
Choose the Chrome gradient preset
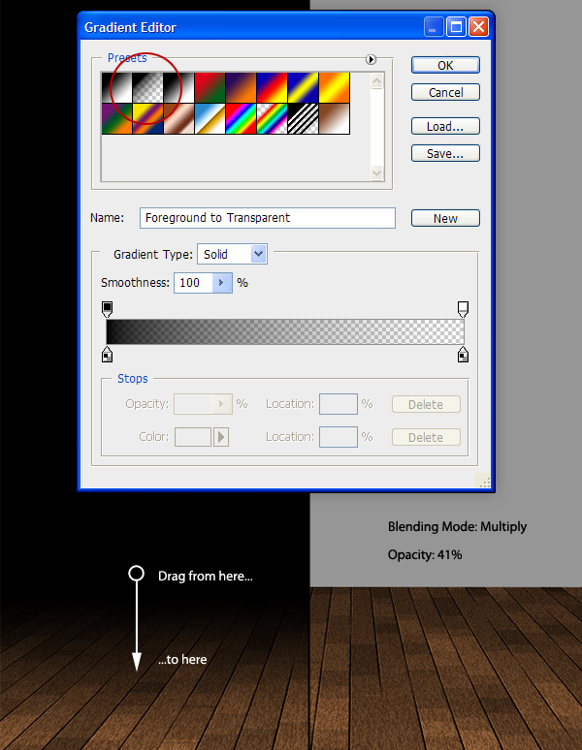210,119
